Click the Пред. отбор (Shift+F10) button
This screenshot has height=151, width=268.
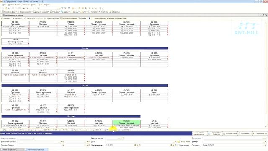(x=215, y=133)
